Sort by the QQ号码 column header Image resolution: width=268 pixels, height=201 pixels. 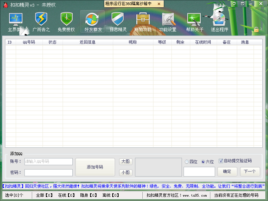[x=29, y=42]
